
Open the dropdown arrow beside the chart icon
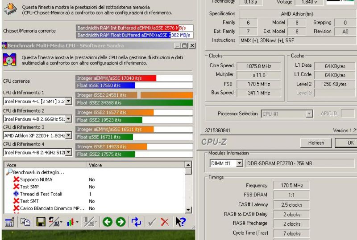(x=77, y=222)
